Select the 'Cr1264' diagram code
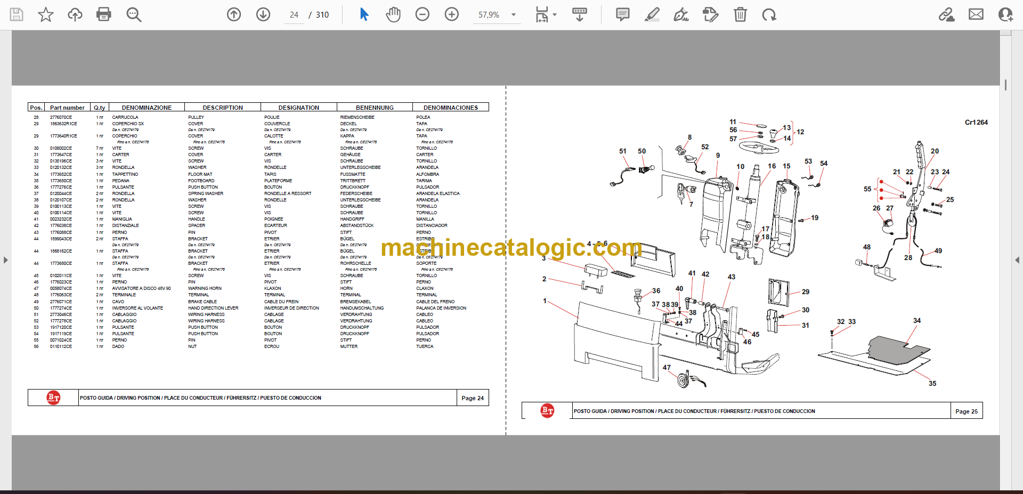Viewport: 1023px width, 494px height. [976, 122]
